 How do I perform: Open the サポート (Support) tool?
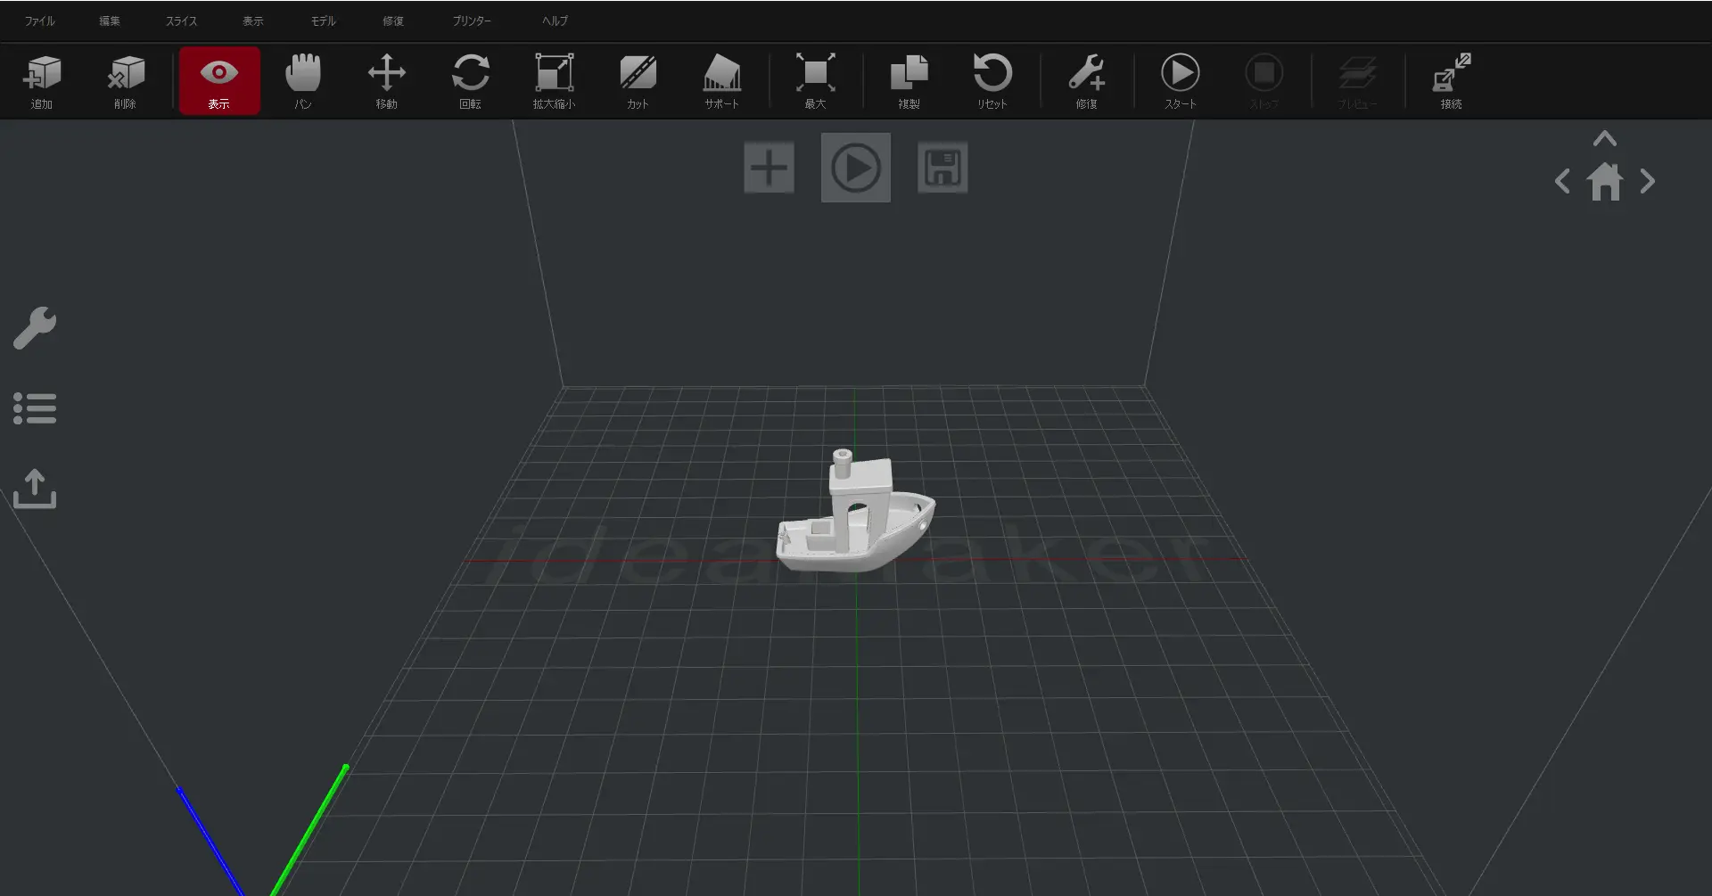coord(721,80)
